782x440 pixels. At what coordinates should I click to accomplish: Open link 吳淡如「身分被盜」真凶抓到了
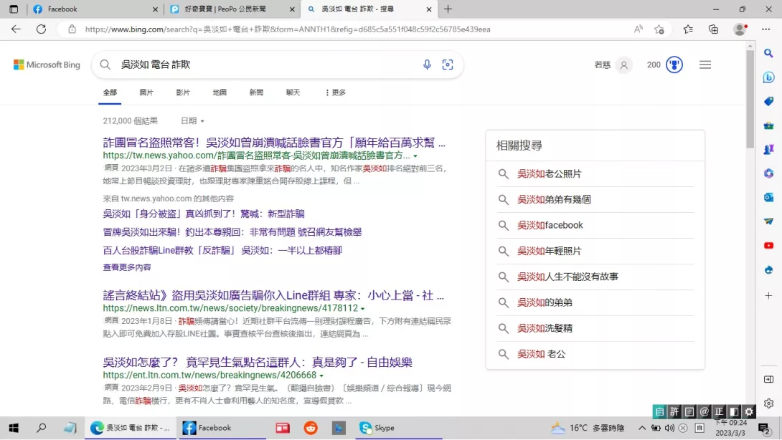point(204,214)
